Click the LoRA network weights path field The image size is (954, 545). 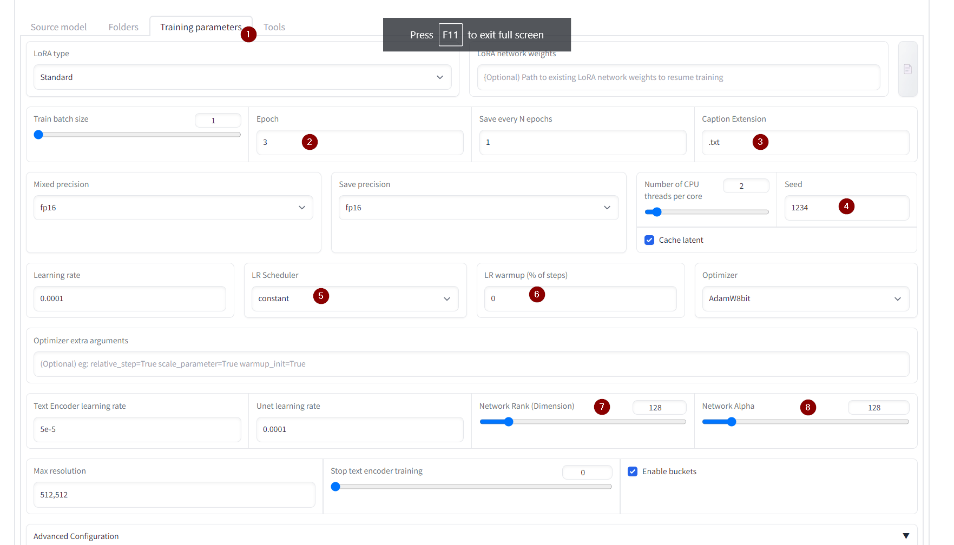click(x=679, y=77)
